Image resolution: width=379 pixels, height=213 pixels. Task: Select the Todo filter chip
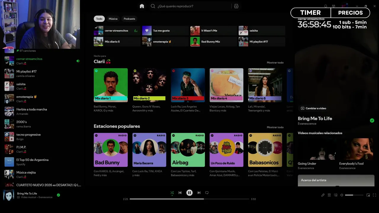pyautogui.click(x=99, y=19)
